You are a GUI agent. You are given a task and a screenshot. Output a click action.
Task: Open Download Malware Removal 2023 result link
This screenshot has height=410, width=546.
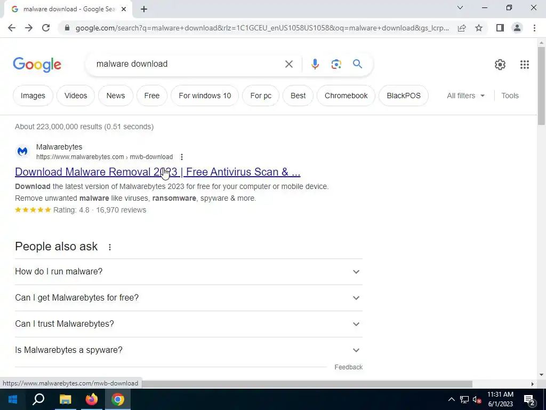(x=157, y=172)
